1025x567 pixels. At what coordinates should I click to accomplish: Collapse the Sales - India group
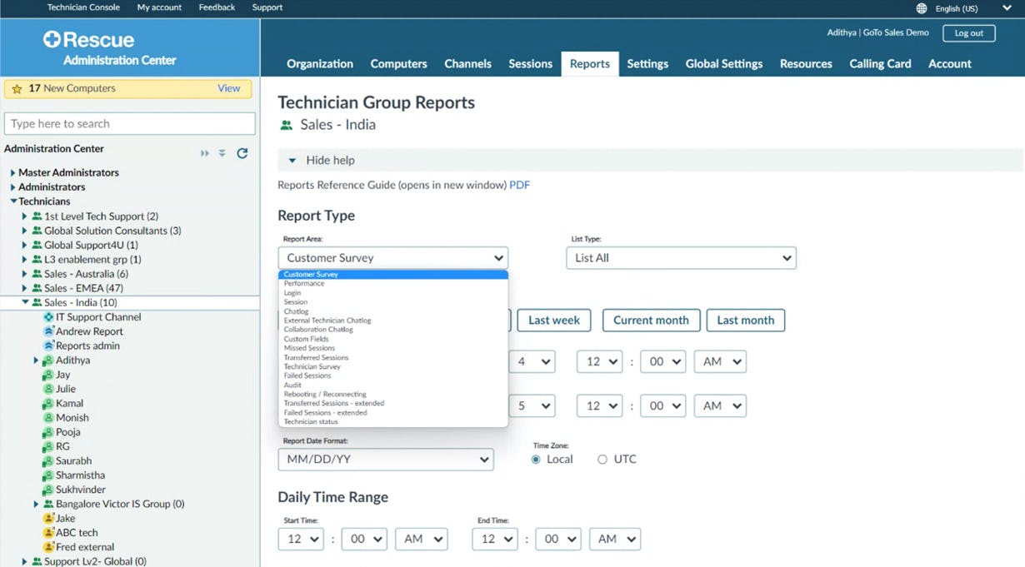pyautogui.click(x=25, y=302)
